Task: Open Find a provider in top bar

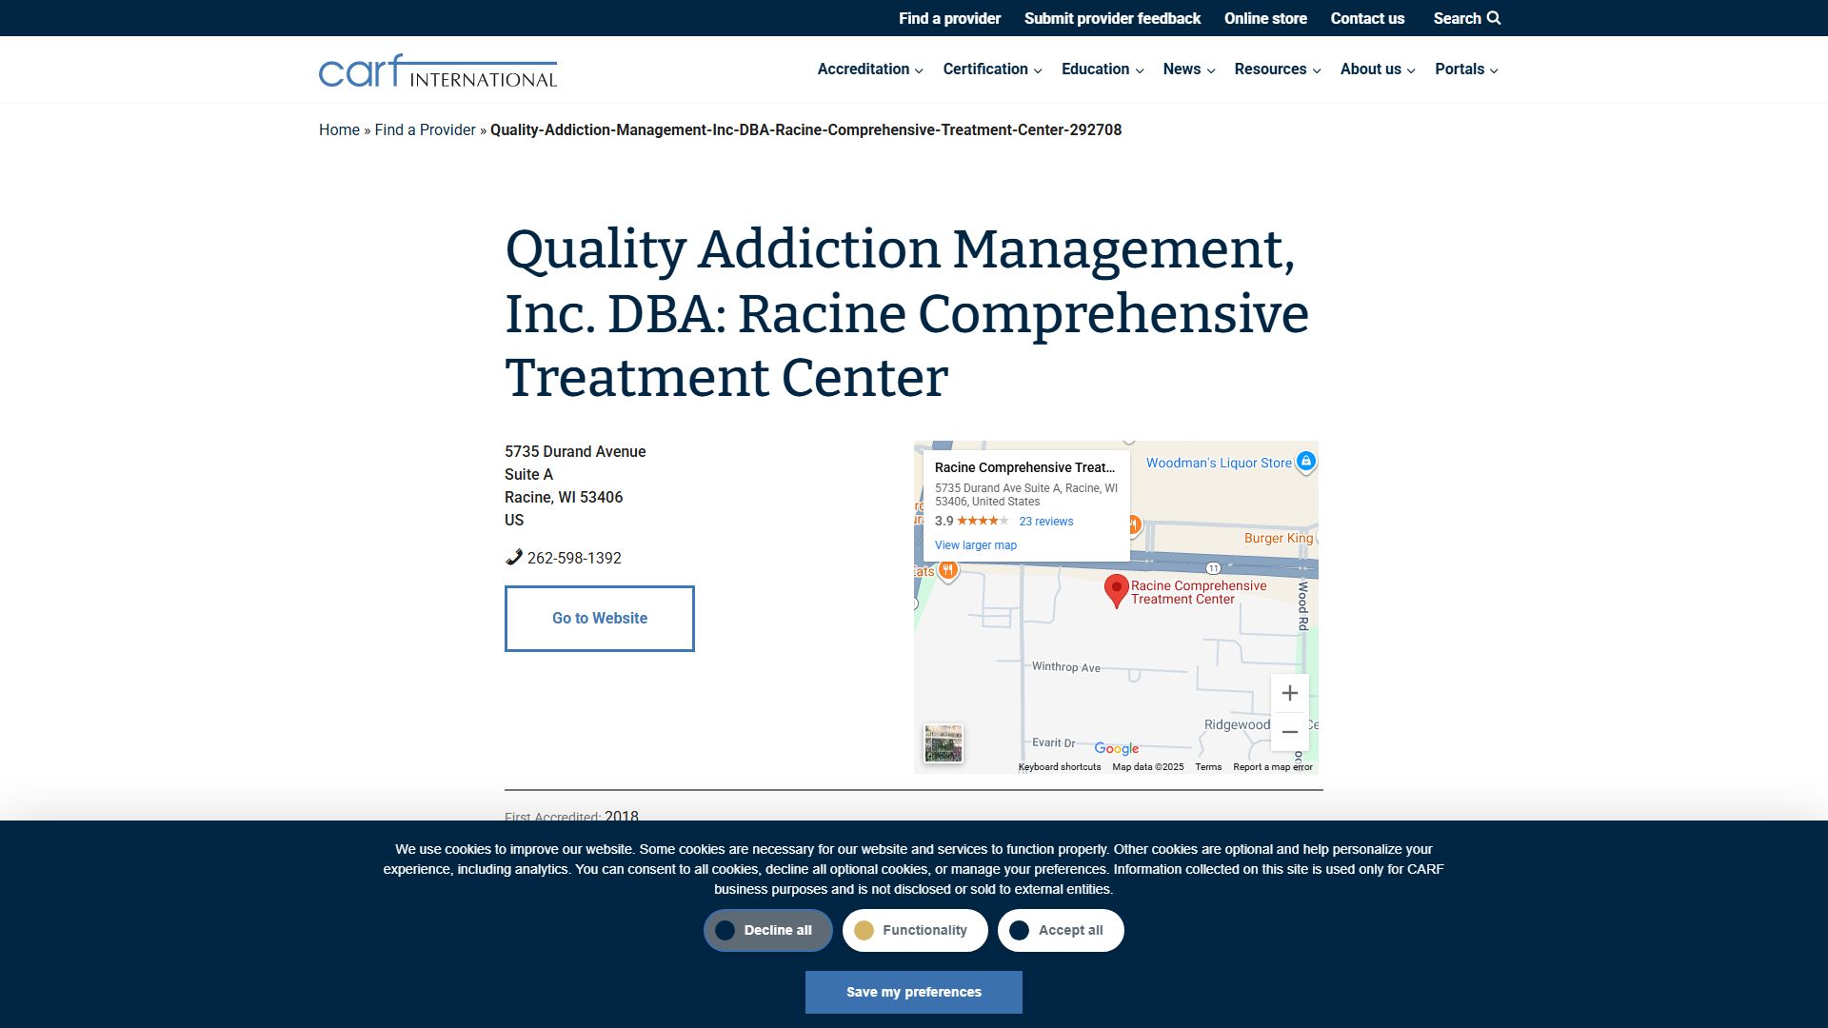Action: (949, 18)
